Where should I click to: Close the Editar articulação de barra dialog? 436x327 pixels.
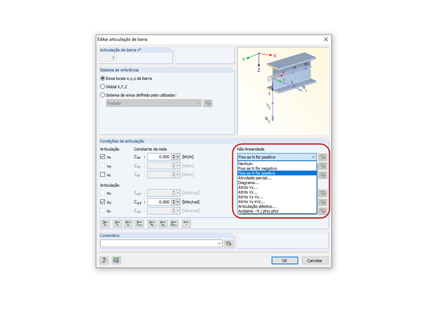pos(326,40)
